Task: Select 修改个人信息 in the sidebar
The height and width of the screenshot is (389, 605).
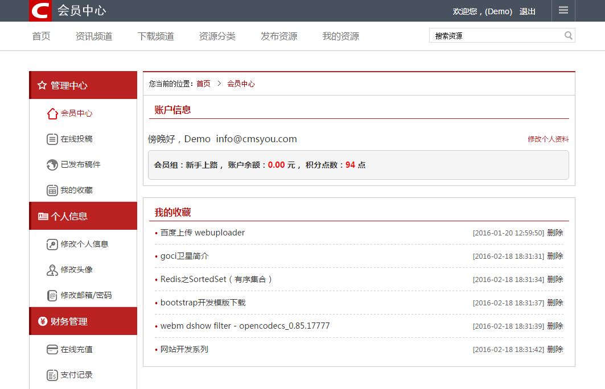Action: [84, 244]
